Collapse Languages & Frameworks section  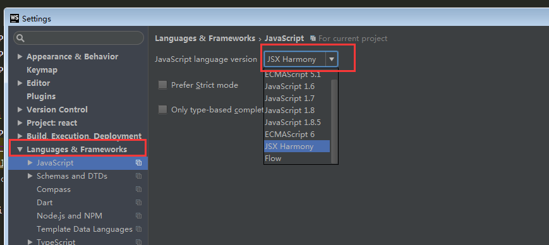coord(20,150)
